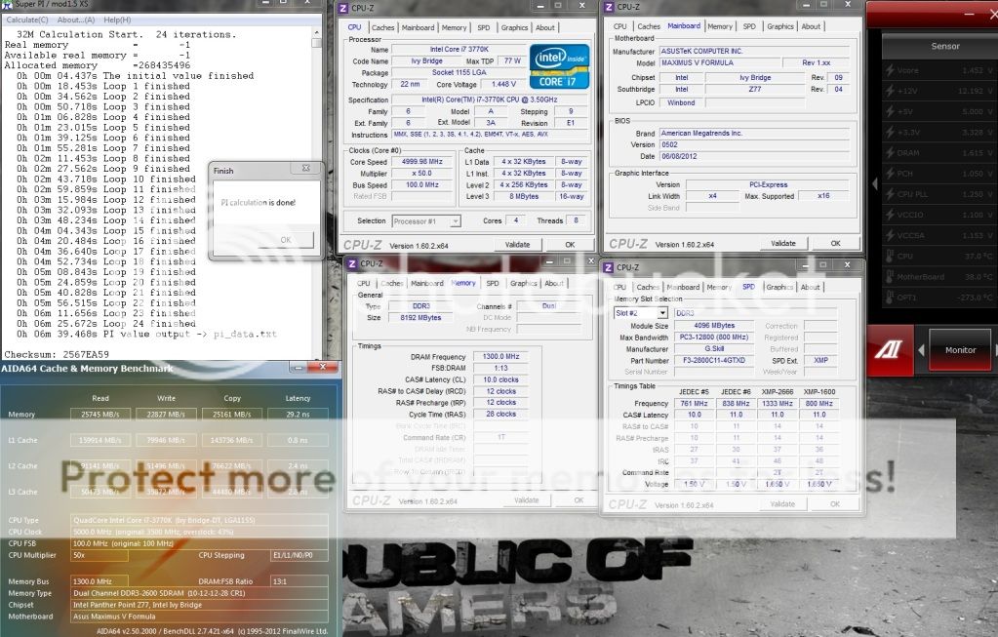Click the Monitor button in AI Suite
The width and height of the screenshot is (998, 637).
coord(960,349)
